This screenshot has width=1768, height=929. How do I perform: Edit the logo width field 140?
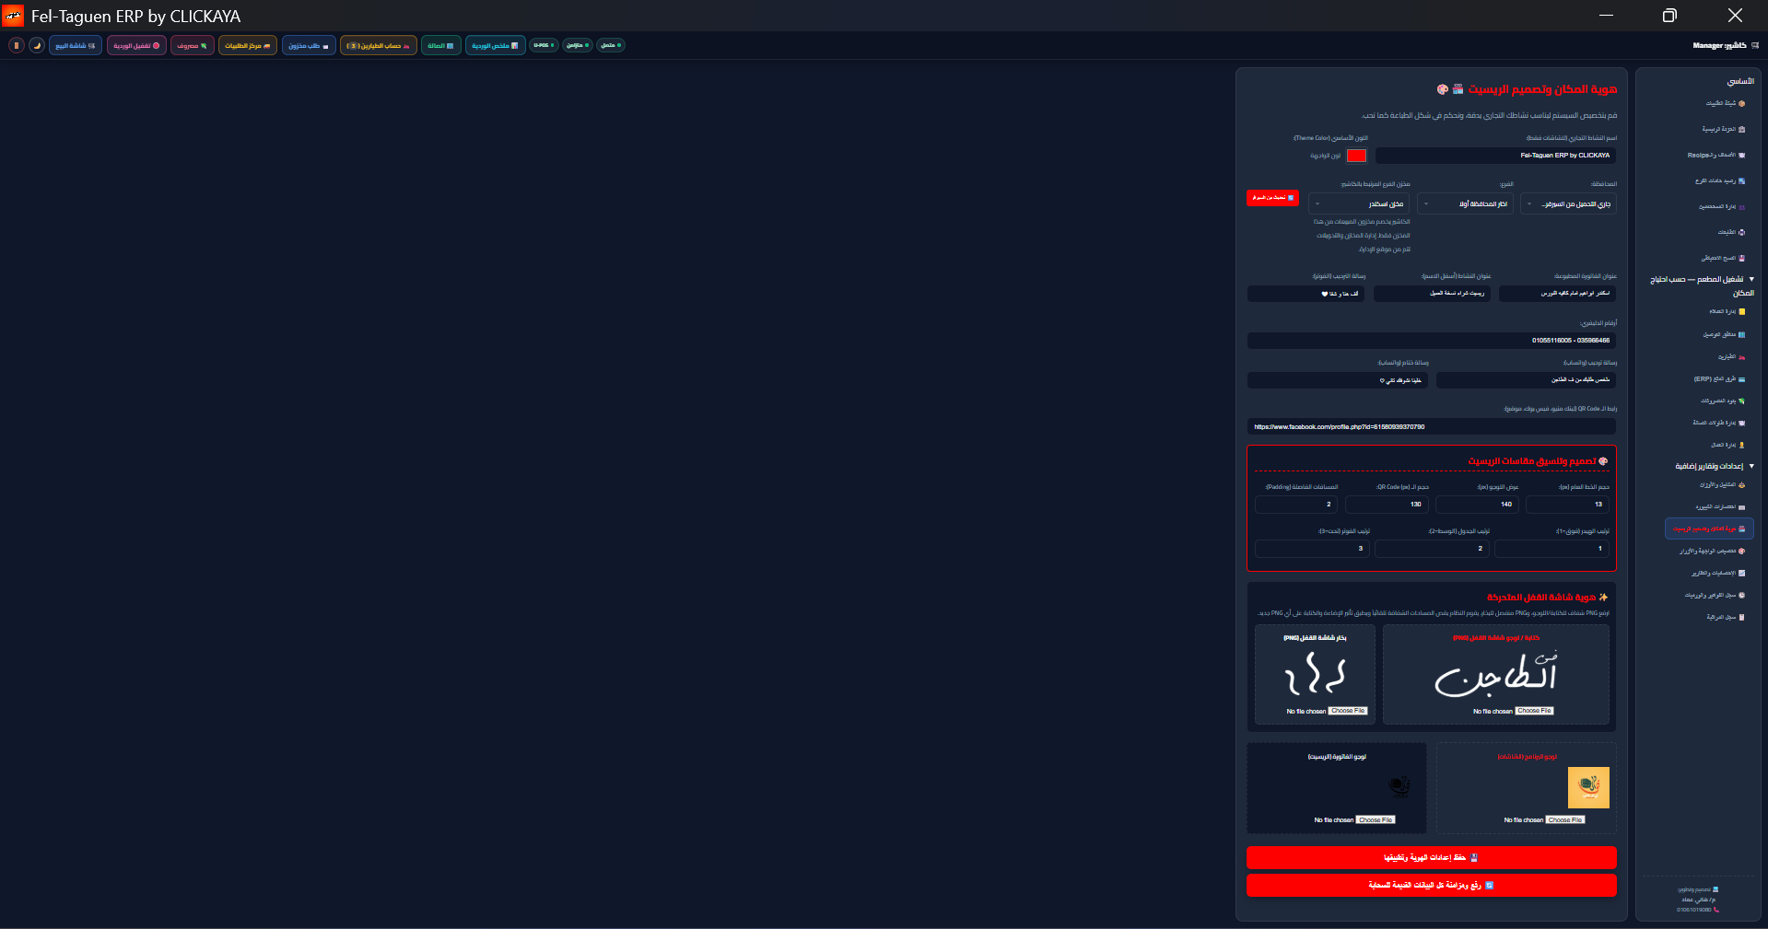click(1477, 505)
